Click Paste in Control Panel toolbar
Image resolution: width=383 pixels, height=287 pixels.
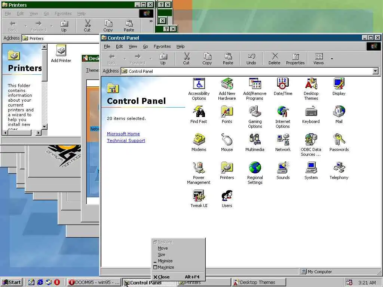(228, 59)
